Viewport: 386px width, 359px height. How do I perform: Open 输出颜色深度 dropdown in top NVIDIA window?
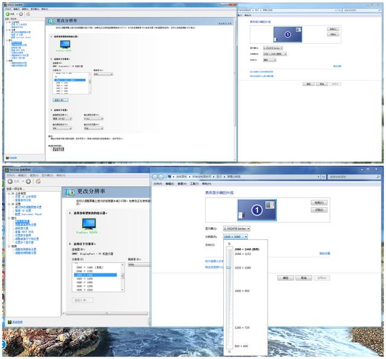(x=93, y=119)
